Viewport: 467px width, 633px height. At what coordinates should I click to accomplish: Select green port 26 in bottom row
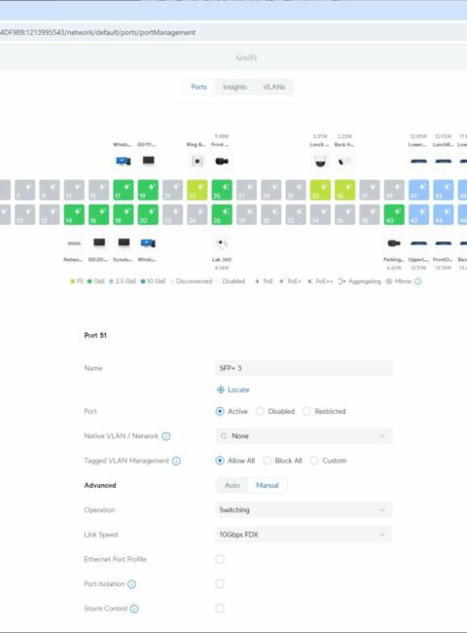(x=222, y=215)
